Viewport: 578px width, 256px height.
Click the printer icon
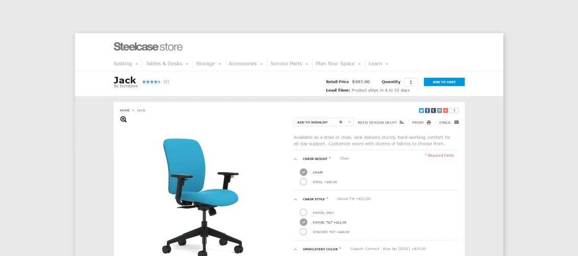click(429, 122)
